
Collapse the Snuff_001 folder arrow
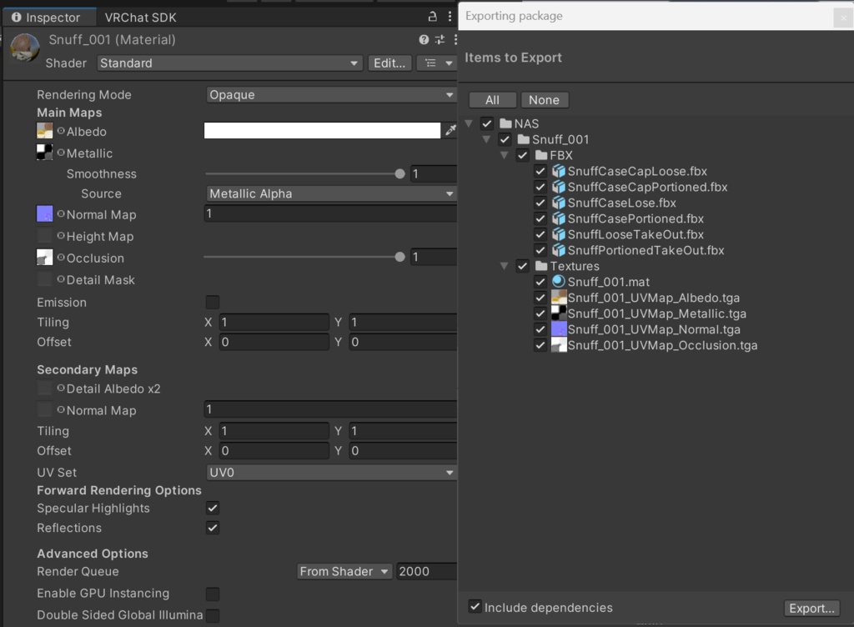(486, 139)
